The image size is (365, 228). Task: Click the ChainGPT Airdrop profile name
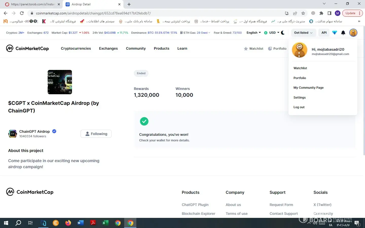pos(34,131)
